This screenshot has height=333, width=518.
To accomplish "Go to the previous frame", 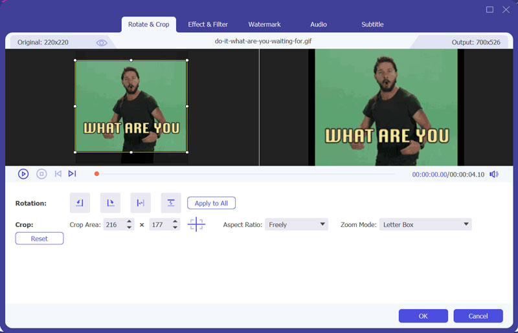I will [x=58, y=173].
